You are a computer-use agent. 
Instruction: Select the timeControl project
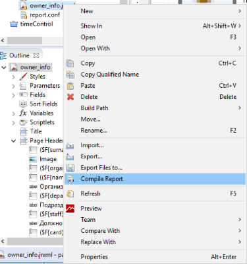[x=36, y=24]
